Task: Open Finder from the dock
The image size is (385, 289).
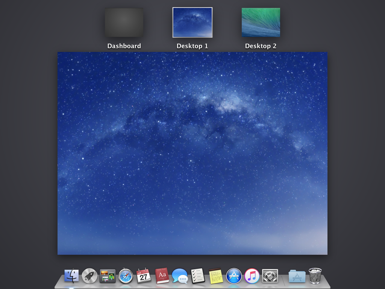Action: [x=71, y=276]
